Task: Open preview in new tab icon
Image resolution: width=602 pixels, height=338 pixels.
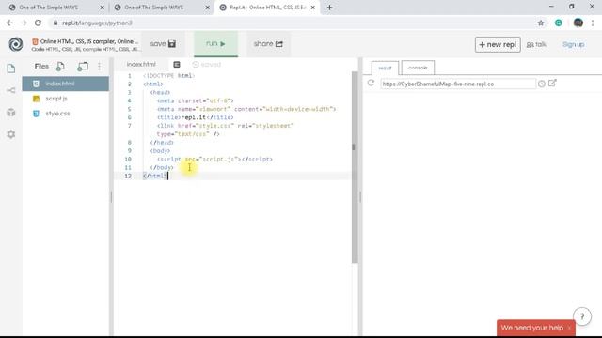Action: (x=552, y=83)
